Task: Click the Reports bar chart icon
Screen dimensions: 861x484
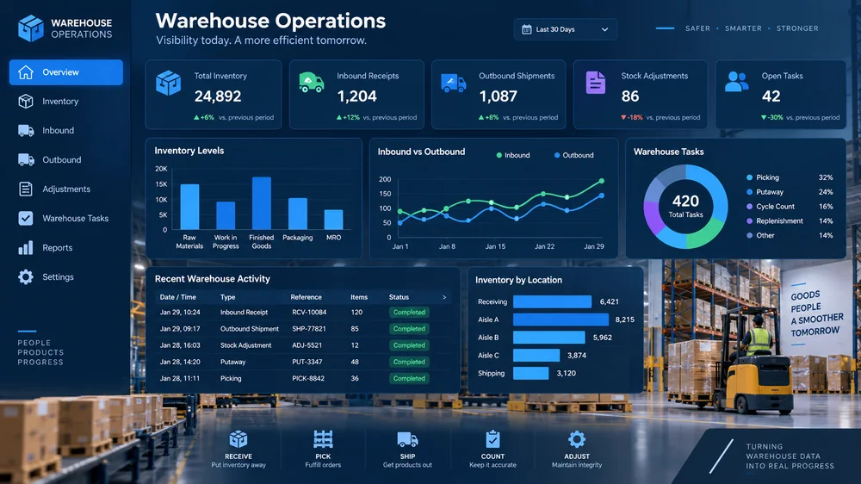Action: (25, 248)
